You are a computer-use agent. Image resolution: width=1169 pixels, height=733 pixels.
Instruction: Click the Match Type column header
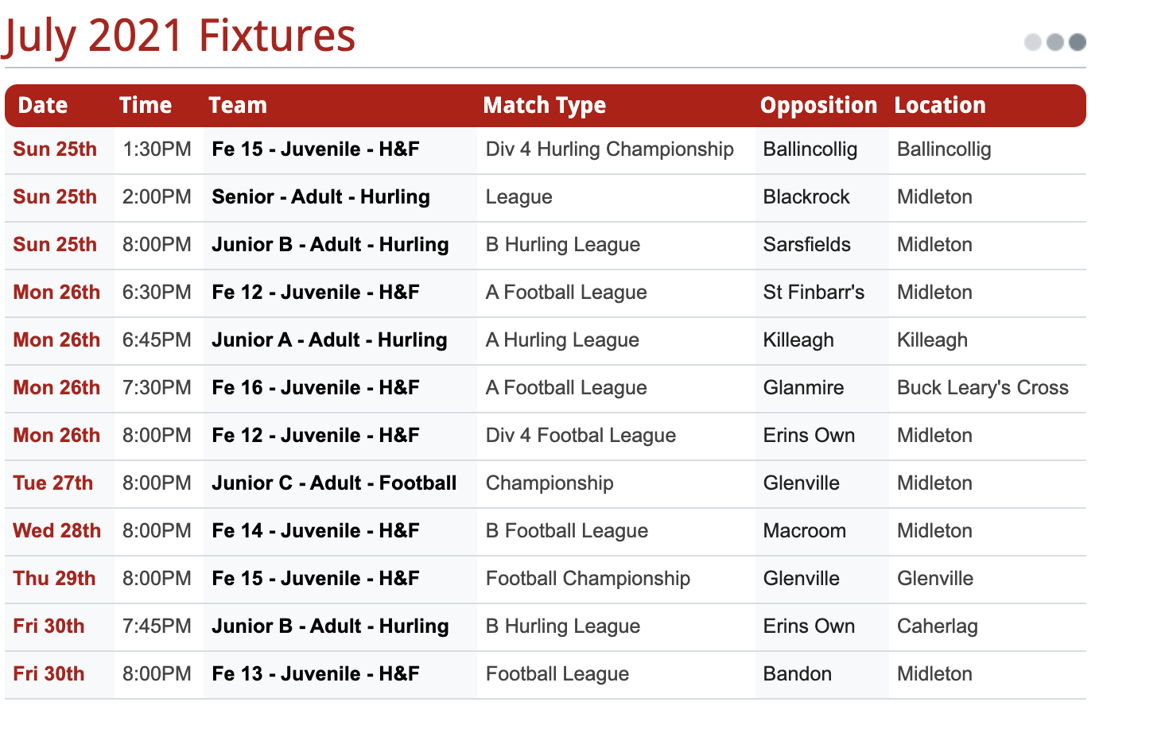[545, 105]
